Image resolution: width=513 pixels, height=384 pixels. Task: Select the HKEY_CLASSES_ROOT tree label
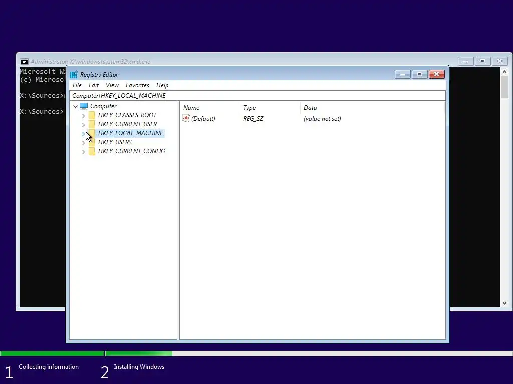click(127, 115)
